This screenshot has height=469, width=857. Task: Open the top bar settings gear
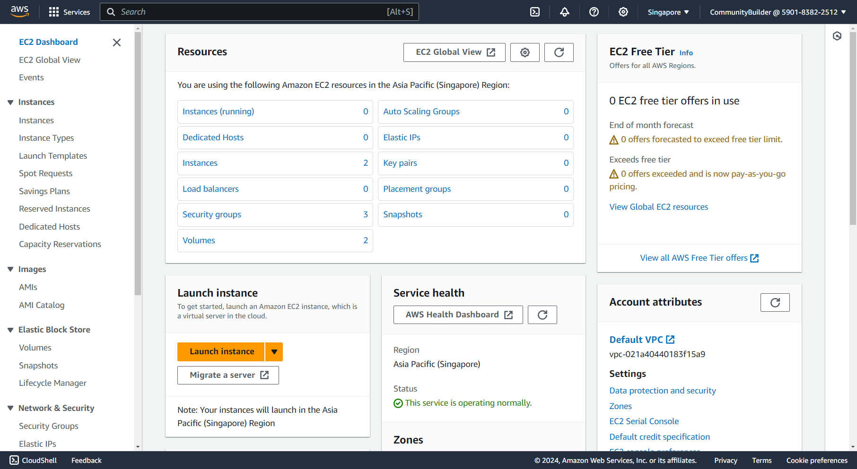(x=623, y=12)
